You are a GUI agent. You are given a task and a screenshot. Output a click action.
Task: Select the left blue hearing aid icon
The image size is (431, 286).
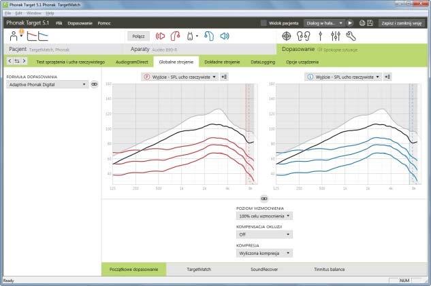point(209,36)
